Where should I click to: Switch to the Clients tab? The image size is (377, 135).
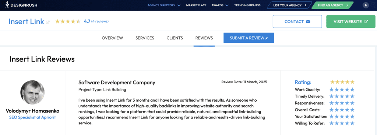point(175,38)
